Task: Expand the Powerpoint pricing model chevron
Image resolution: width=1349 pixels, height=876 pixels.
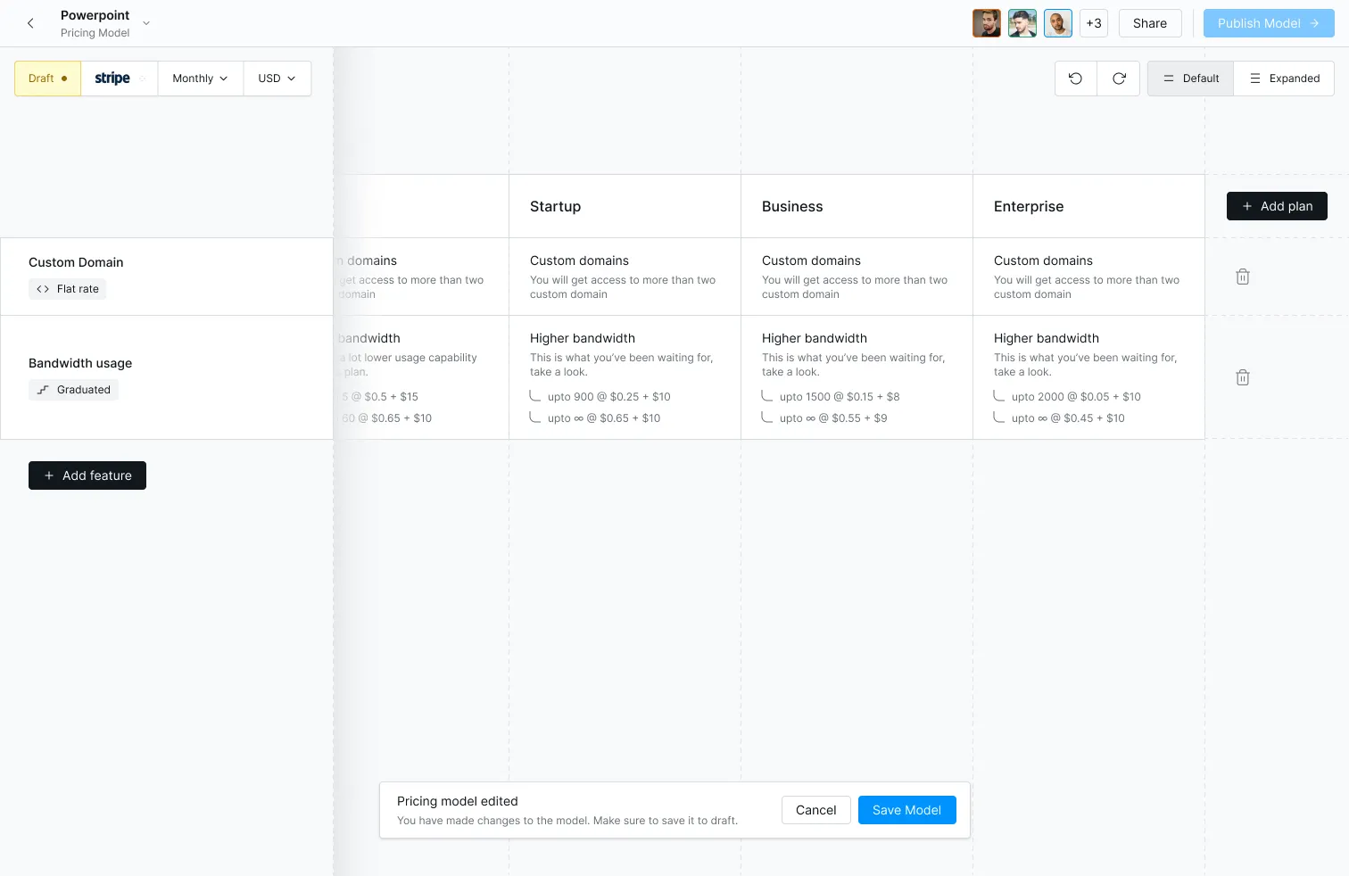Action: pos(146,23)
